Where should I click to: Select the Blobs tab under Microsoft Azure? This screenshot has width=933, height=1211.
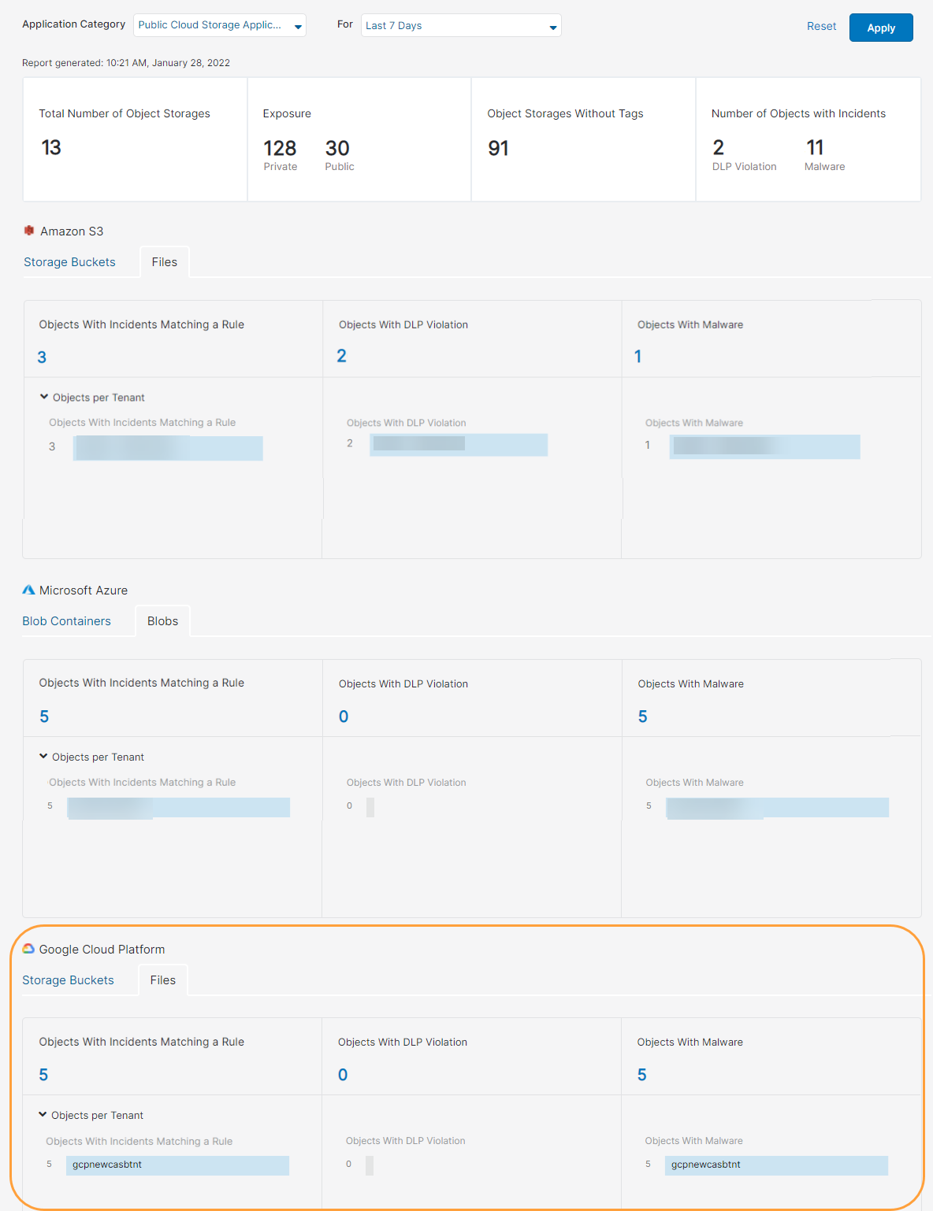162,620
